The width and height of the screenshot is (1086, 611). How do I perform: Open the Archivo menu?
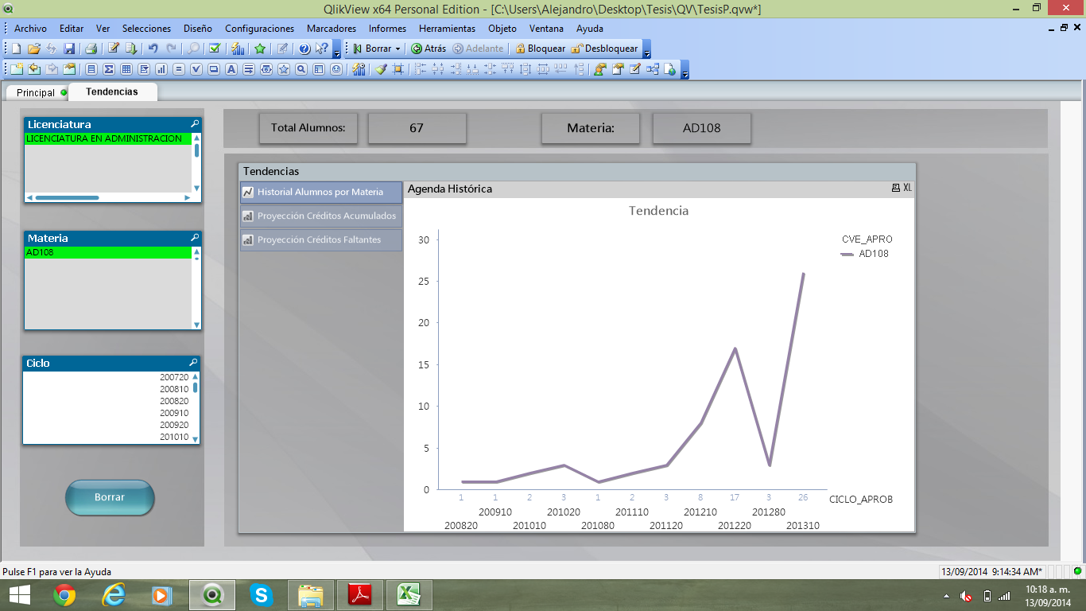(30, 28)
